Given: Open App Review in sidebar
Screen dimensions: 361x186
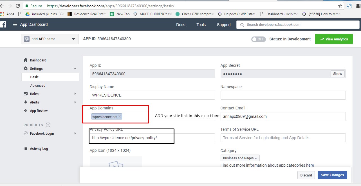Looking at the screenshot, I should pos(39,111).
